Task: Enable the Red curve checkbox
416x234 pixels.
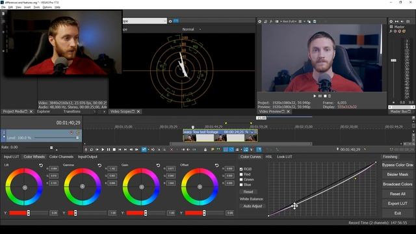Action: click(241, 174)
